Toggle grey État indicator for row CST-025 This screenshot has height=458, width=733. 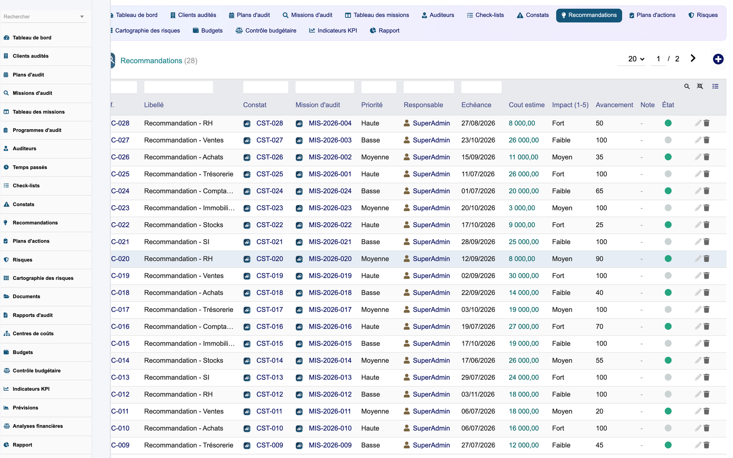[668, 174]
